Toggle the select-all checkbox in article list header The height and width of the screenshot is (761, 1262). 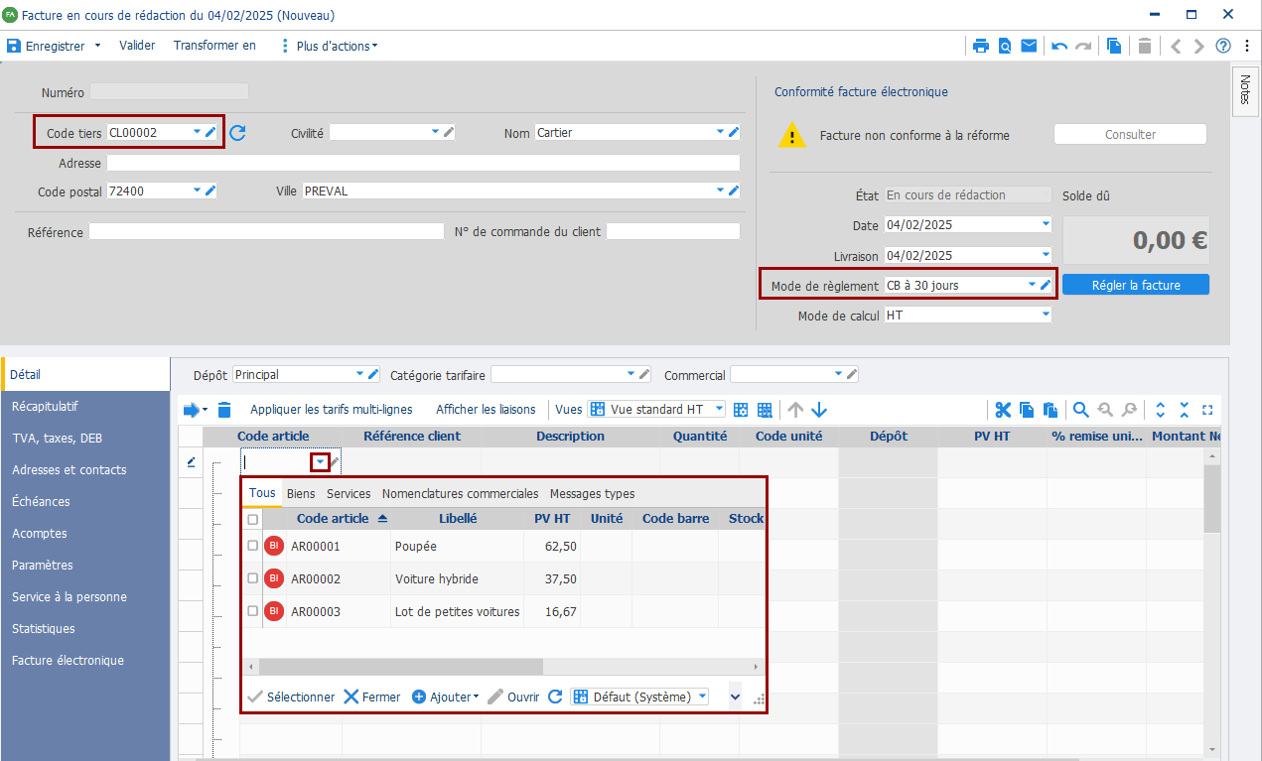pos(252,519)
